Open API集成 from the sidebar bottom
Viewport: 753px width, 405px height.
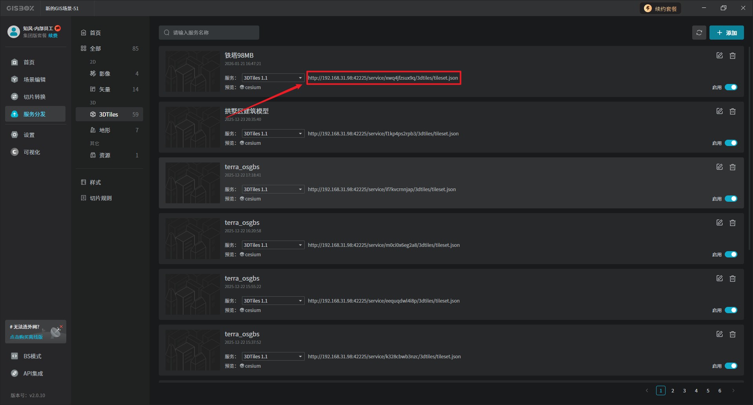click(33, 374)
